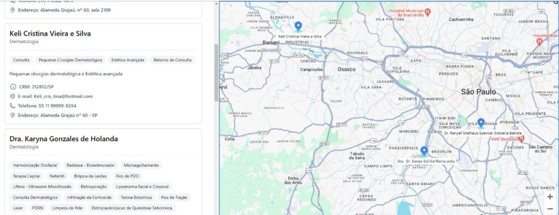Select the Radiesse - Bioestimulador tag
Image resolution: width=559 pixels, height=215 pixels.
91,165
